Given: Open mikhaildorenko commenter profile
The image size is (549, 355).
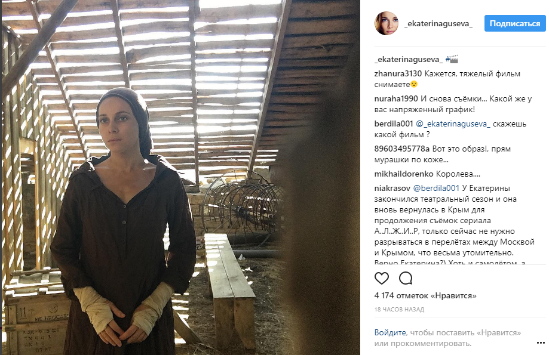Looking at the screenshot, I should coord(404,174).
